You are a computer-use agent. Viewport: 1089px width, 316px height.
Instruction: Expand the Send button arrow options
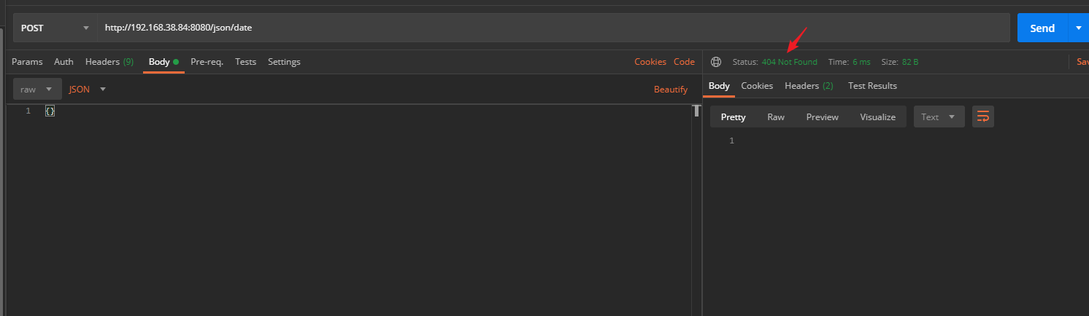pos(1078,28)
